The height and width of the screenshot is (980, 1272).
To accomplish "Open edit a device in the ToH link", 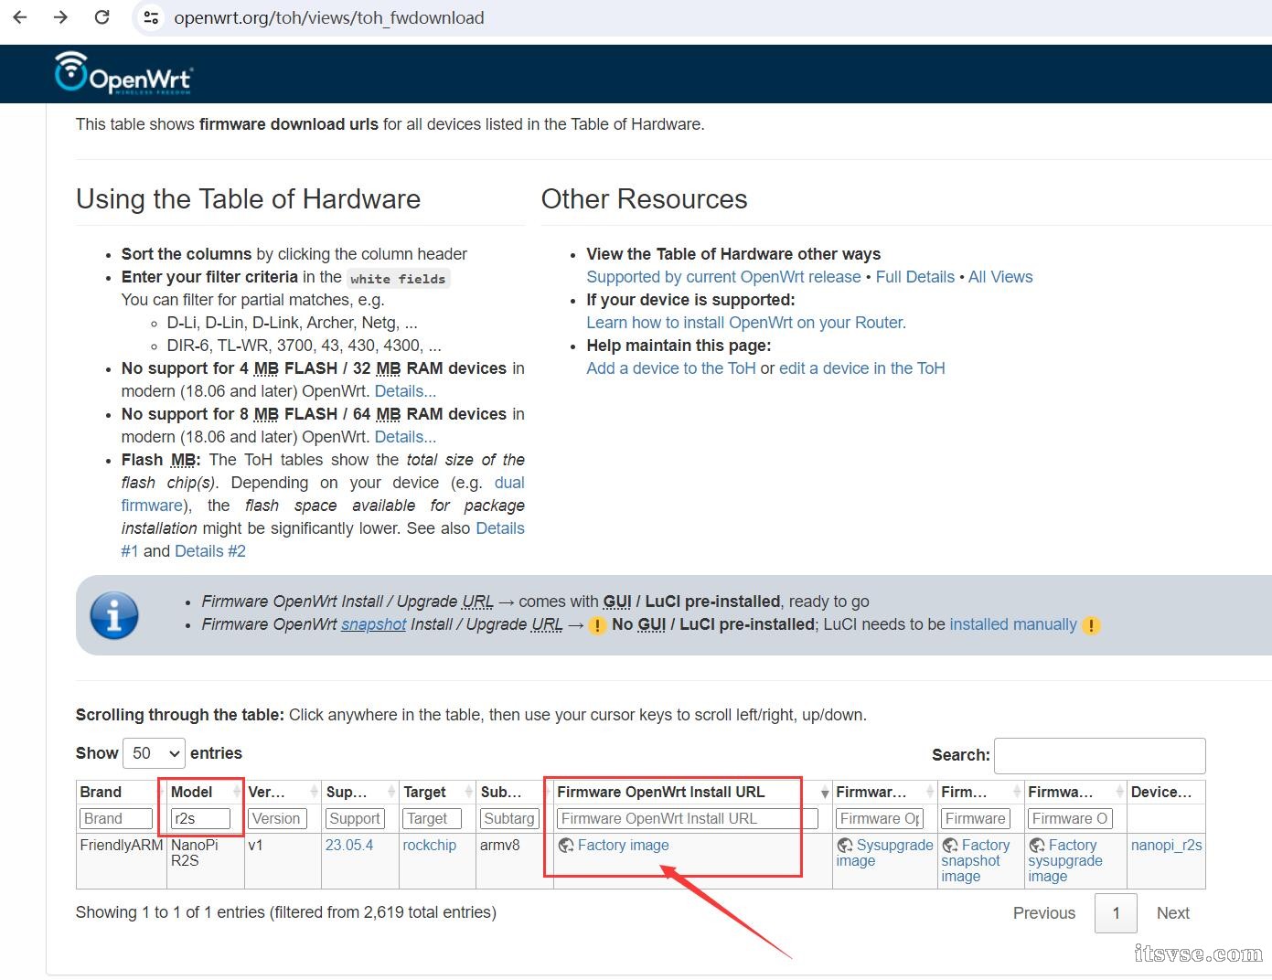I will coord(862,368).
